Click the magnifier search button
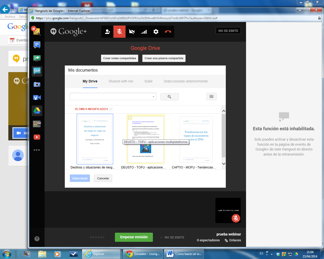This screenshot has height=259, width=324. pyautogui.click(x=170, y=97)
